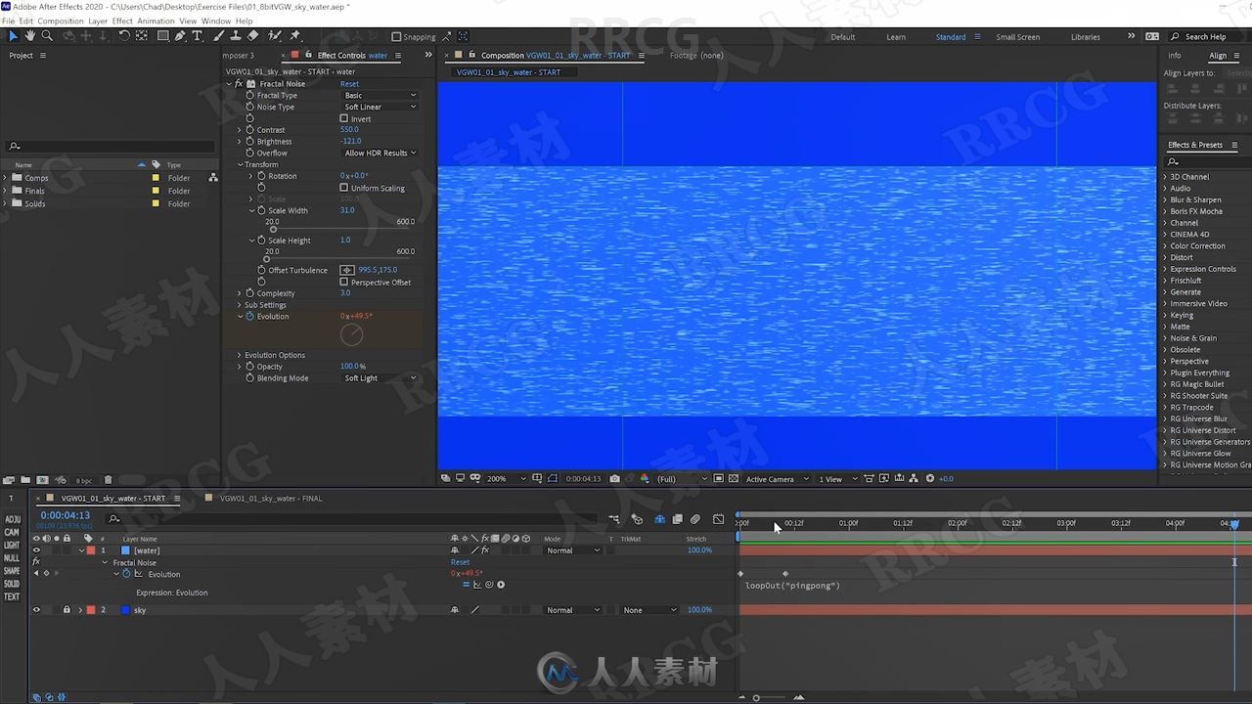Open the Overflow dropdown
1252x704 pixels.
tap(380, 154)
